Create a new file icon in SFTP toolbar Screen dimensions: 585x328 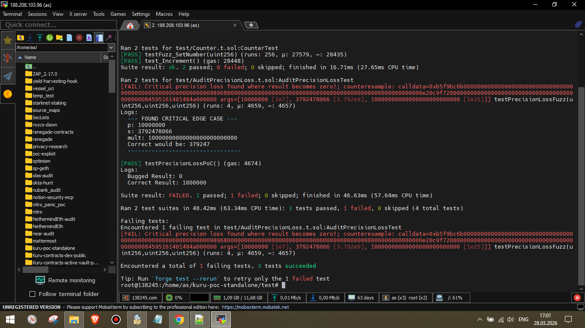click(69, 38)
